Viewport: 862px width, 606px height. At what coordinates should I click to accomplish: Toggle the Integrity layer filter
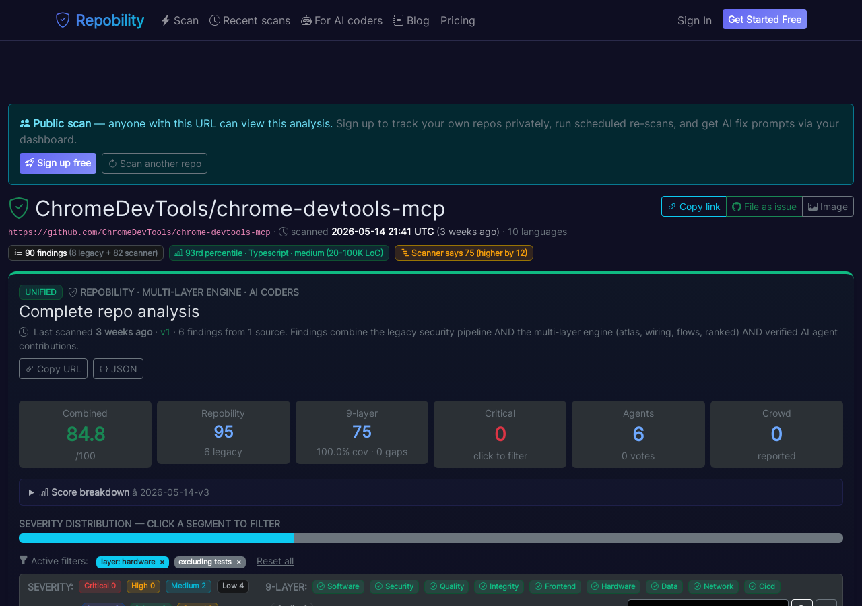click(499, 587)
